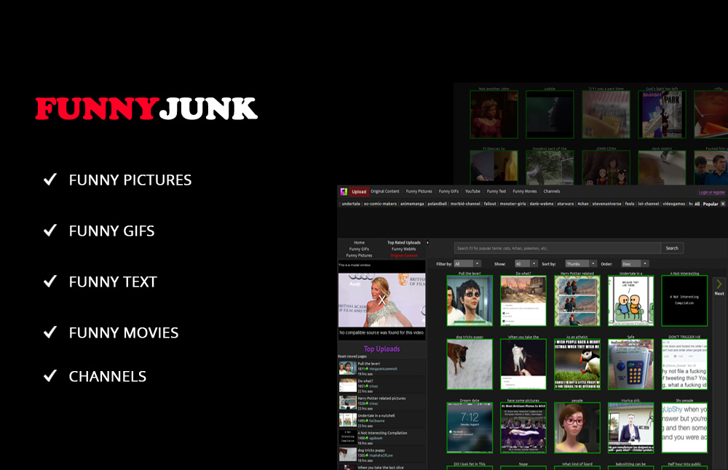The width and height of the screenshot is (728, 470).
Task: Open the Order Desc dropdown
Action: pyautogui.click(x=635, y=263)
